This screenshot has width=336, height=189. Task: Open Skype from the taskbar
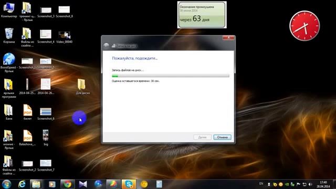click(129, 184)
